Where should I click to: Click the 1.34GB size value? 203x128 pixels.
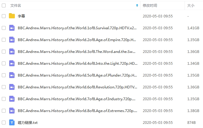click(x=193, y=64)
